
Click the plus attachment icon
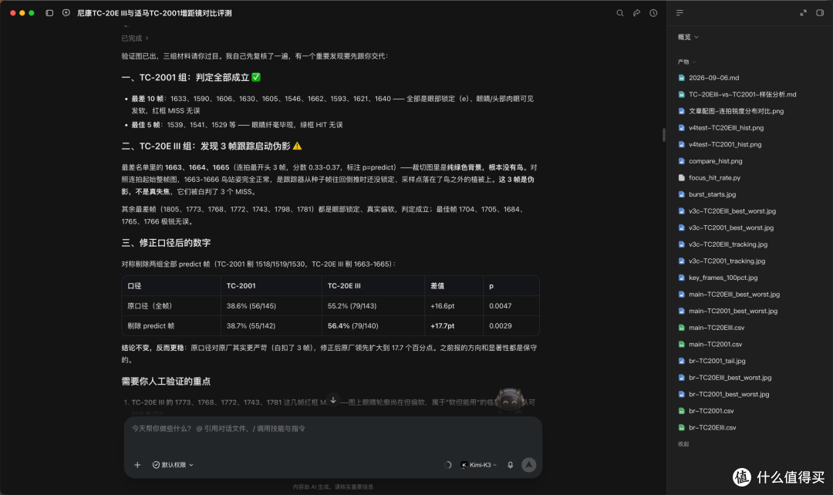(137, 465)
